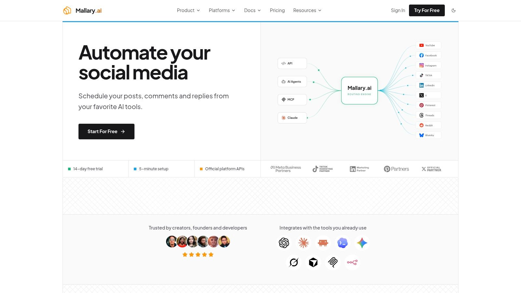The height and width of the screenshot is (293, 521).
Task: Click the orange Claude starburst integration icon
Action: click(x=303, y=243)
